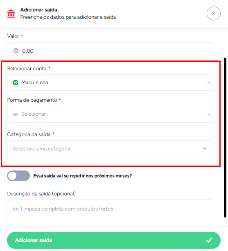Screen dimensions: 228x251
Task: Click the Valor amount input field
Action: pyautogui.click(x=111, y=51)
